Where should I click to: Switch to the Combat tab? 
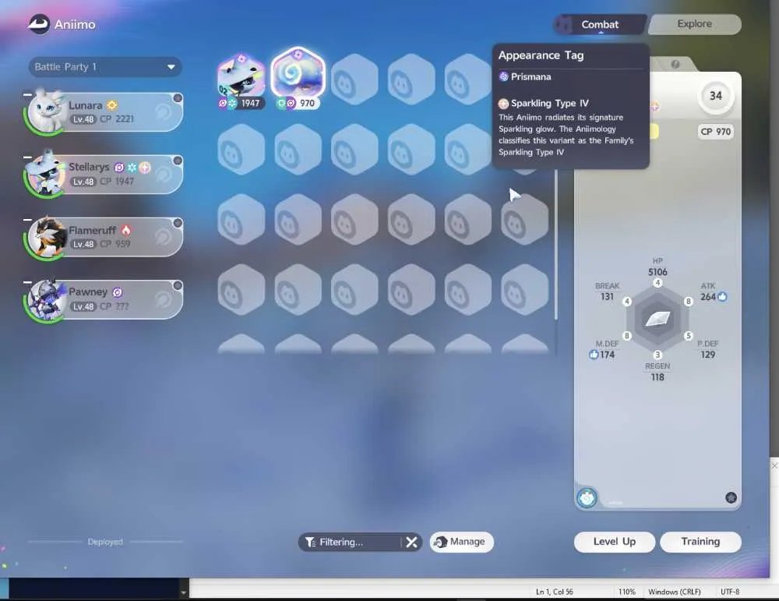(600, 24)
